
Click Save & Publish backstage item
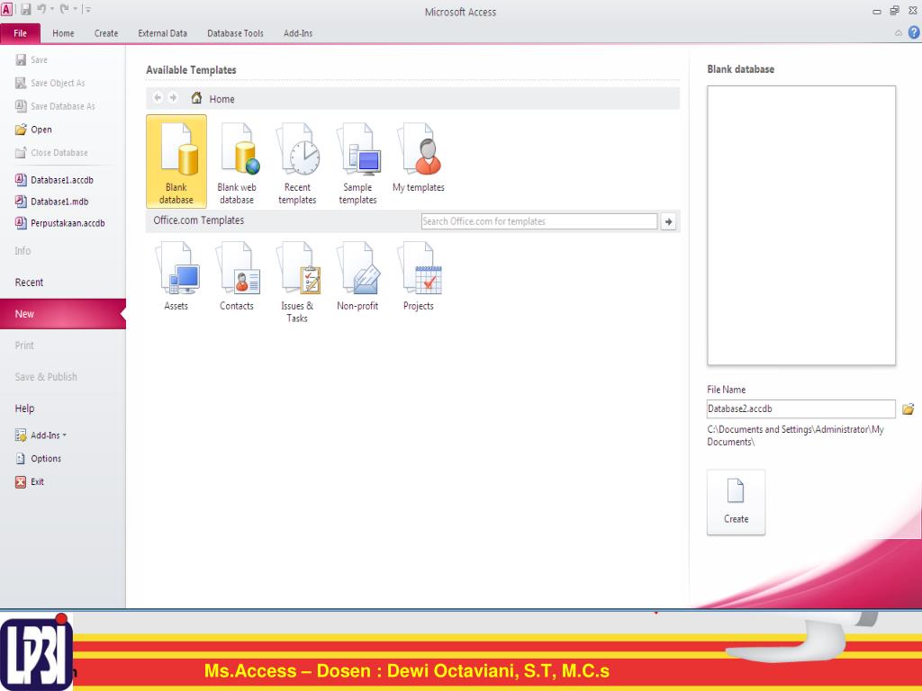[x=46, y=377]
